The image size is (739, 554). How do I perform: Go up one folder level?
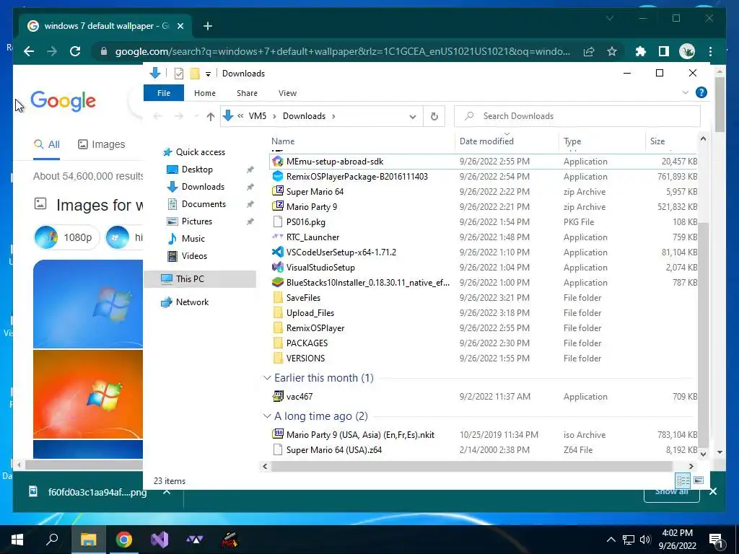[210, 116]
